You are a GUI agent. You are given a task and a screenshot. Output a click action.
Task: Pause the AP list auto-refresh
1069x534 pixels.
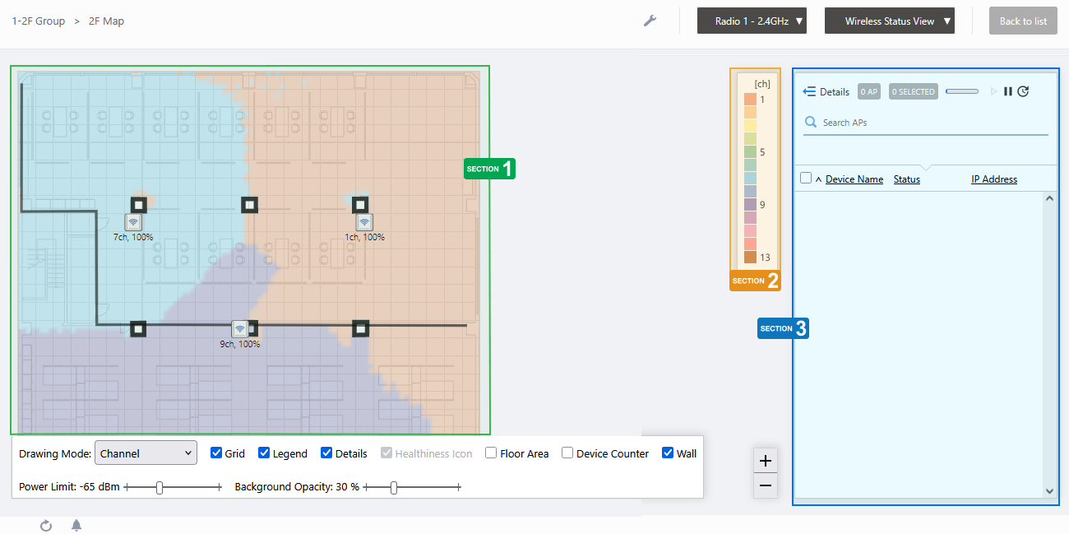[x=1007, y=91]
